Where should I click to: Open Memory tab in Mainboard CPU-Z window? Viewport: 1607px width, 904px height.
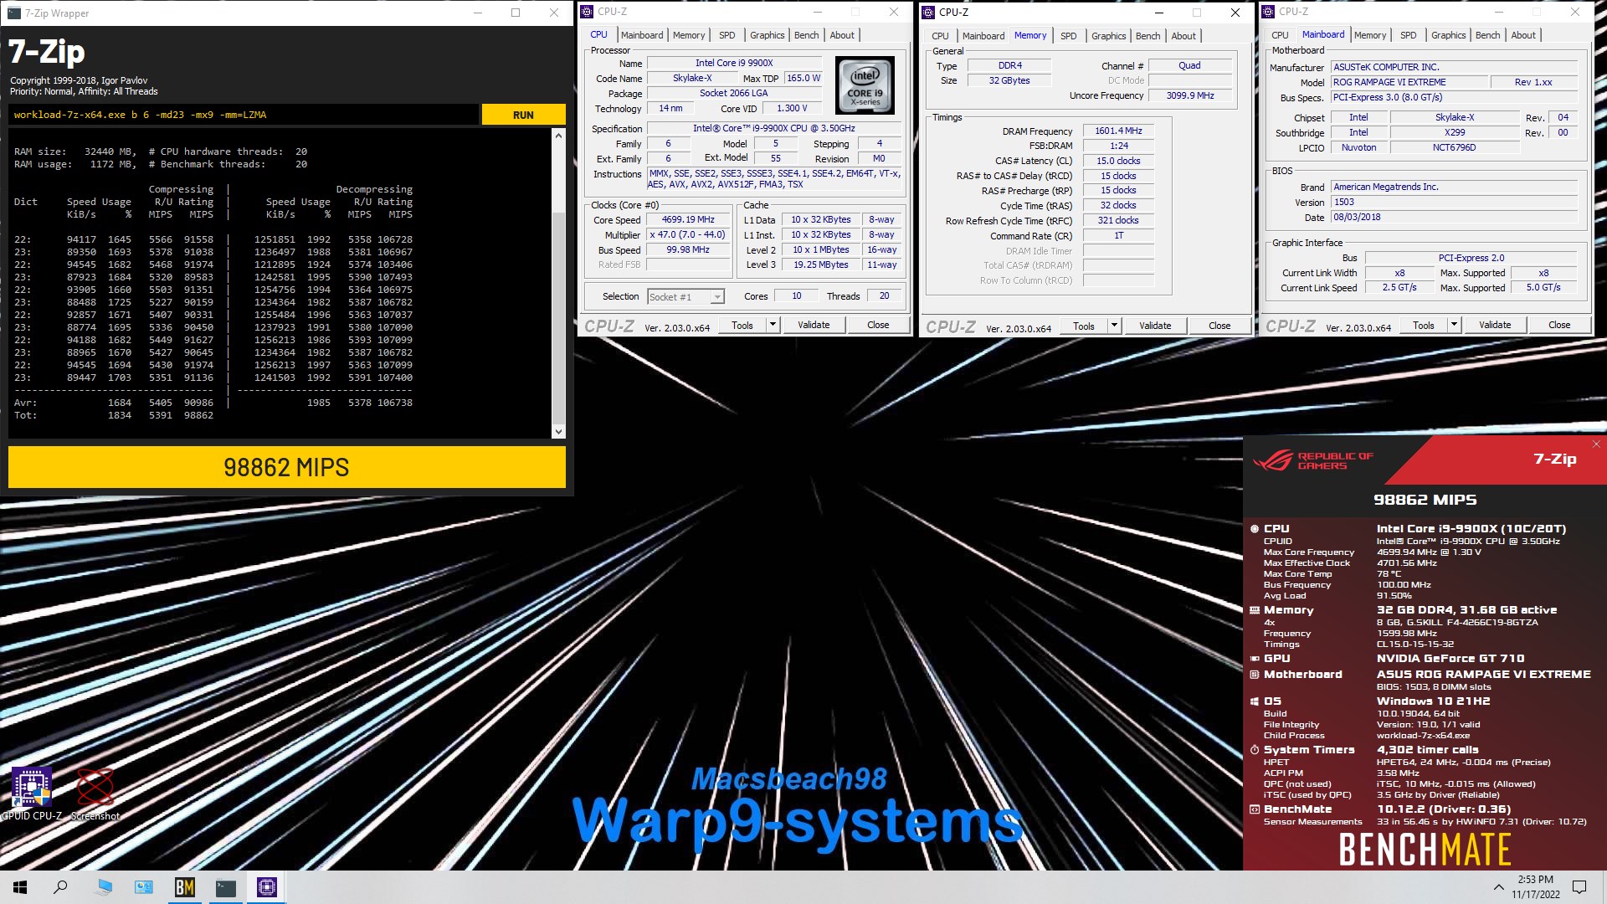[1370, 35]
